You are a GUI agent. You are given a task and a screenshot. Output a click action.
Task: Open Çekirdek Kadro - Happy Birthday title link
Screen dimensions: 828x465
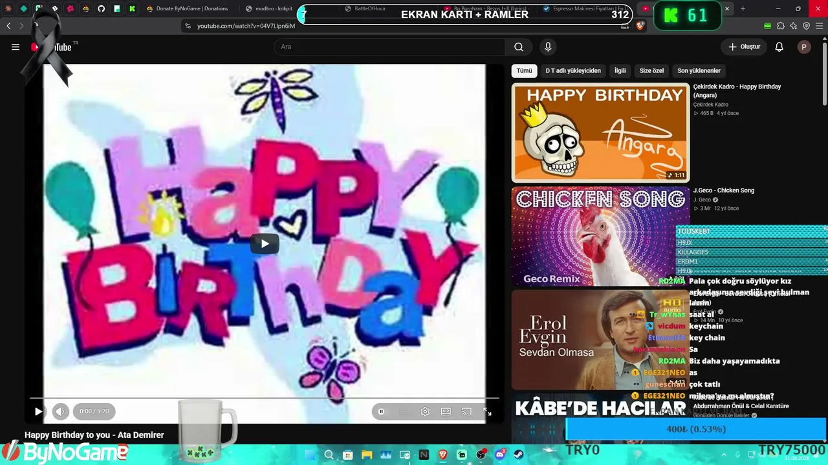(737, 91)
